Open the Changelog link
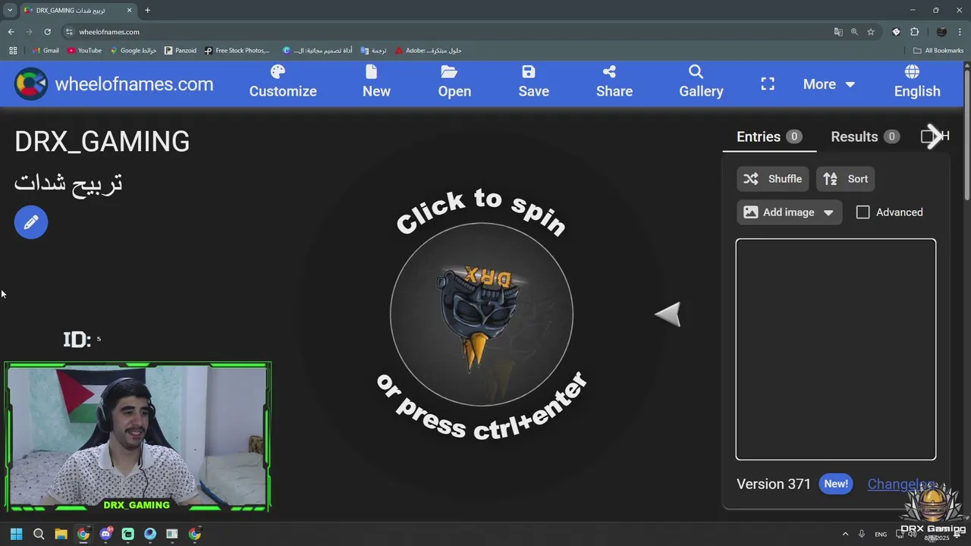971x546 pixels. pyautogui.click(x=901, y=484)
